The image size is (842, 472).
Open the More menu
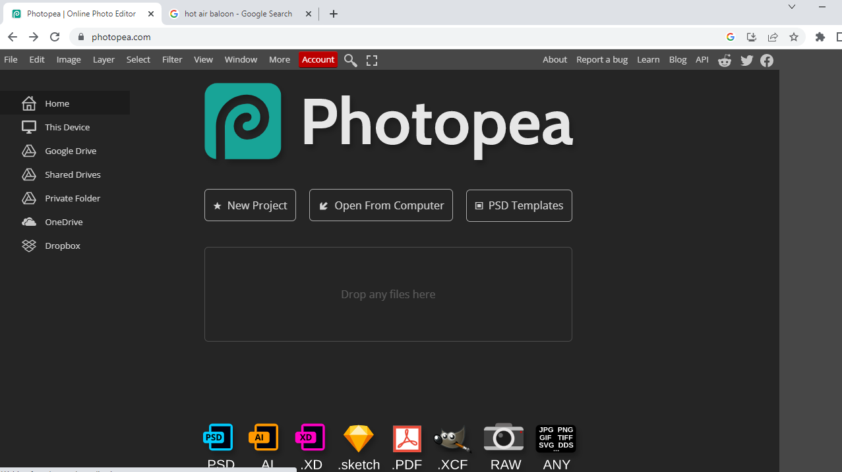tap(280, 59)
